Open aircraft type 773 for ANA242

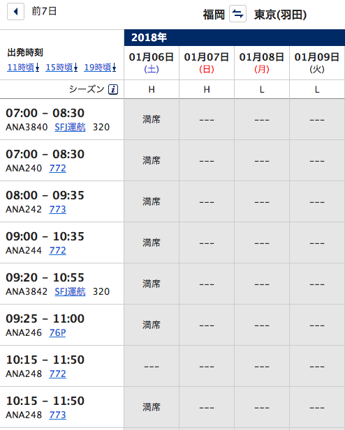coord(58,209)
